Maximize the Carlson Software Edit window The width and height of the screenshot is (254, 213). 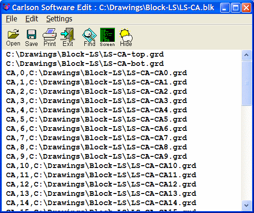click(235, 7)
